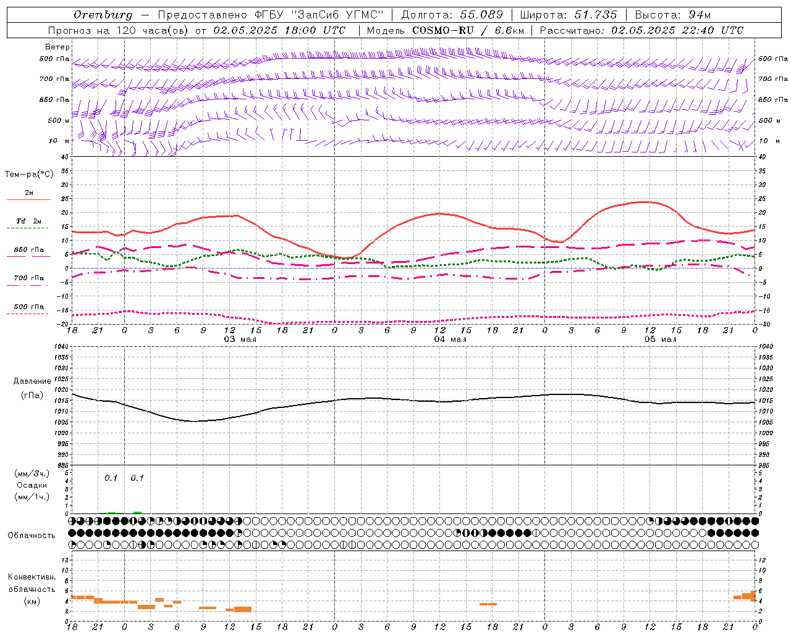Click the '2м' temperature legend label
Screen dimensions: 791x632
point(29,193)
